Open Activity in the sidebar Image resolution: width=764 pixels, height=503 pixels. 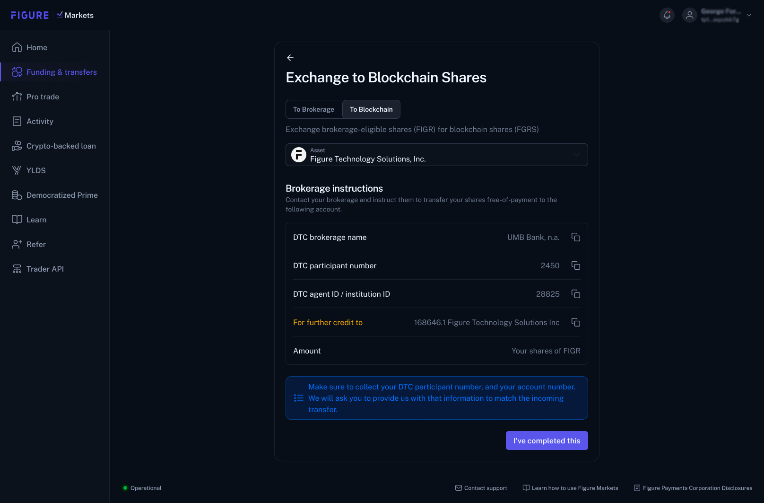click(x=55, y=121)
